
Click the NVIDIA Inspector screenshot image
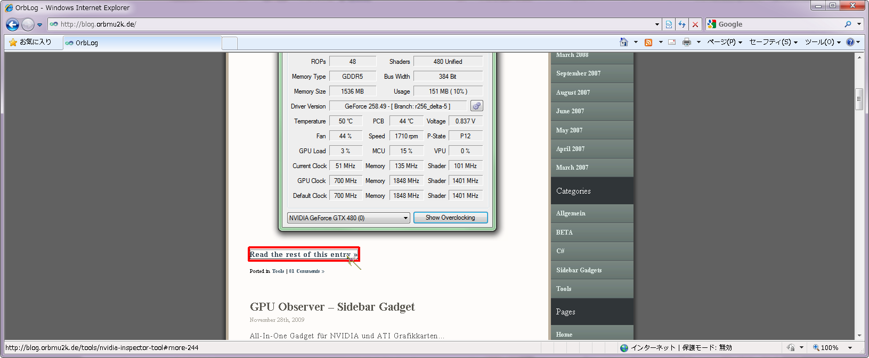click(387, 141)
